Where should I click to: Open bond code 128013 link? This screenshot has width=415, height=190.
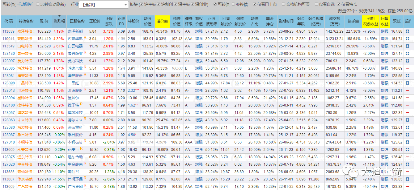click(8, 91)
